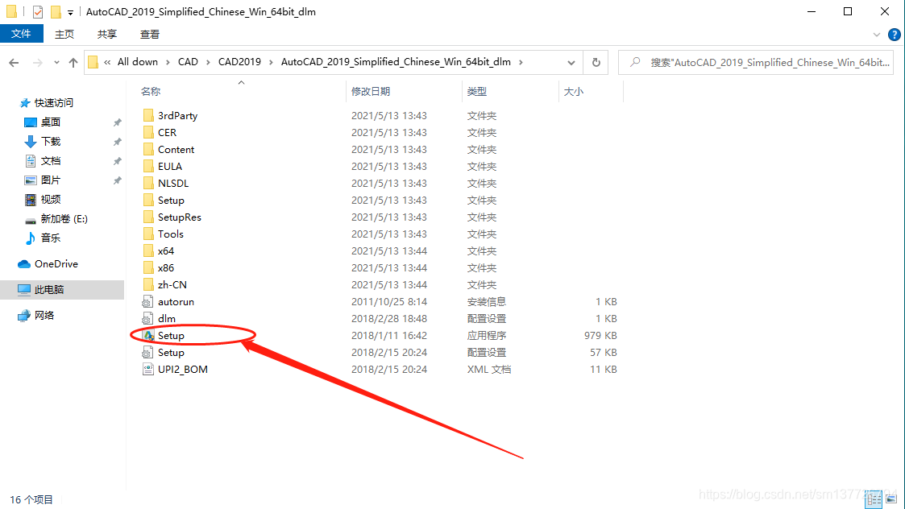Click the zh-CN folder icon
905x509 pixels.
coord(148,284)
